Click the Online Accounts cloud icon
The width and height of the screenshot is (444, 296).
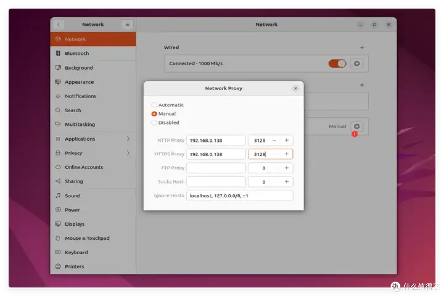click(x=58, y=167)
